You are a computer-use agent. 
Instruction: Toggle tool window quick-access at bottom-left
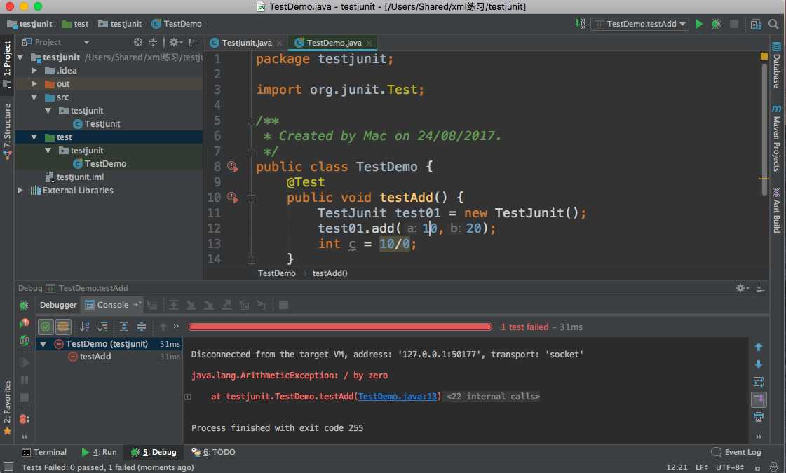(8, 467)
